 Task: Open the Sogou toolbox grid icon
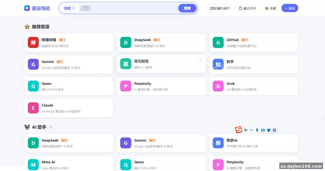[275, 130]
